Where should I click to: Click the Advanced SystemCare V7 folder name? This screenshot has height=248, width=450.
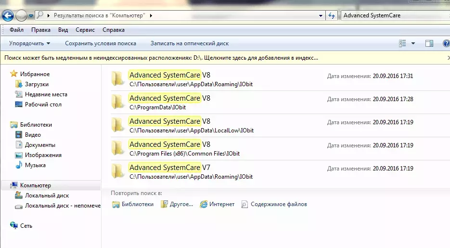[169, 168]
